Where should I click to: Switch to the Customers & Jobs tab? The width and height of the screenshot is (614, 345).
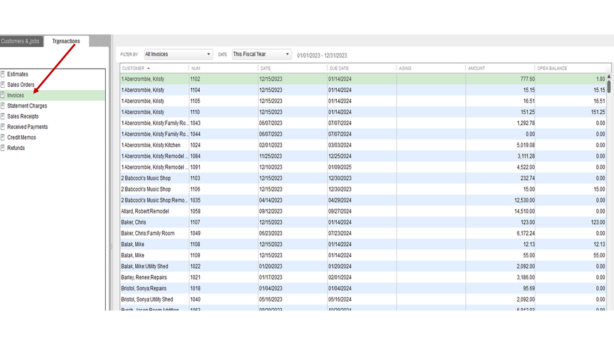point(20,41)
